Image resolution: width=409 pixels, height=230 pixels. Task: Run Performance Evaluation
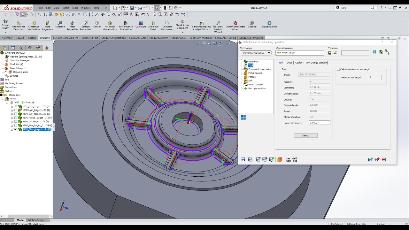[x=126, y=26]
